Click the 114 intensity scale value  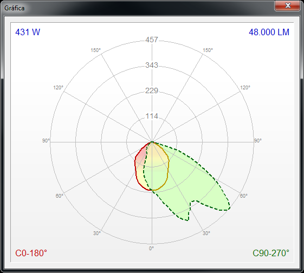pyautogui.click(x=152, y=116)
